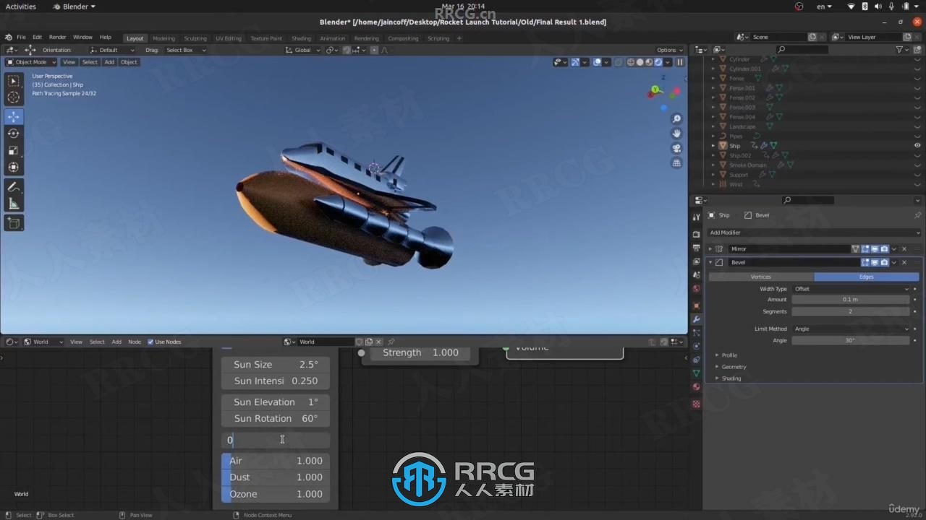Click the Options button in viewport header

pyautogui.click(x=670, y=50)
